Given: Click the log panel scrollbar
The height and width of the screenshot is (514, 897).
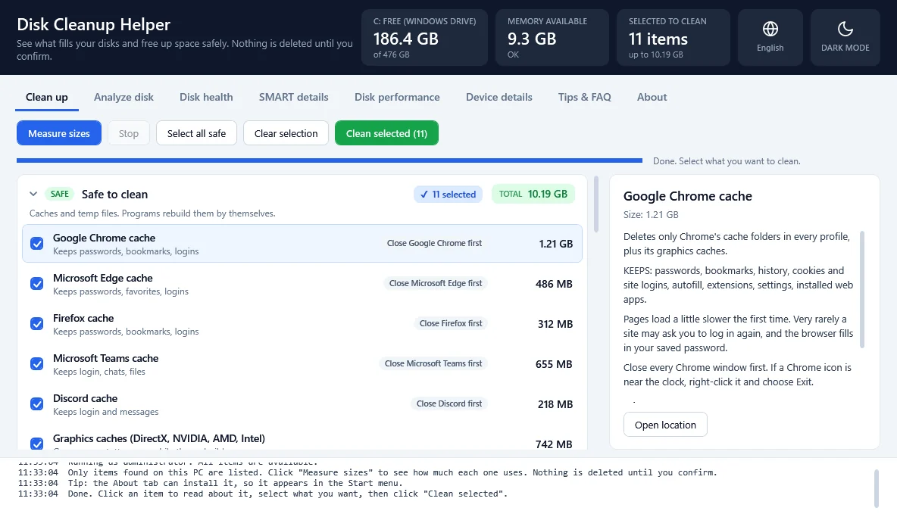Looking at the screenshot, I should tap(876, 488).
